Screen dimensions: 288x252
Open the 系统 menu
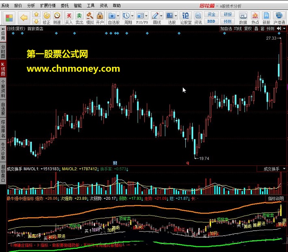[5, 6]
